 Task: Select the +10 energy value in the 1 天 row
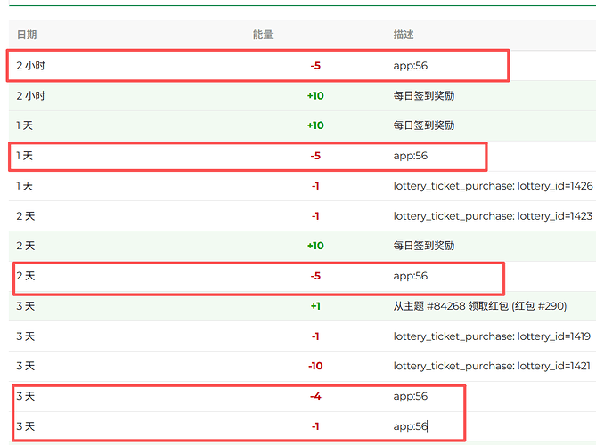click(x=315, y=125)
